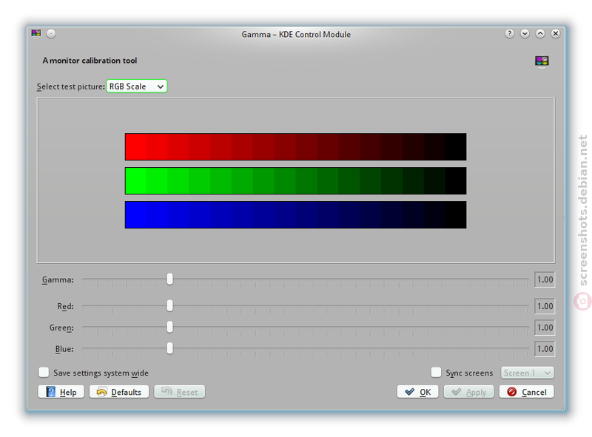The height and width of the screenshot is (437, 592).
Task: Click the Help button
Action: pos(61,392)
